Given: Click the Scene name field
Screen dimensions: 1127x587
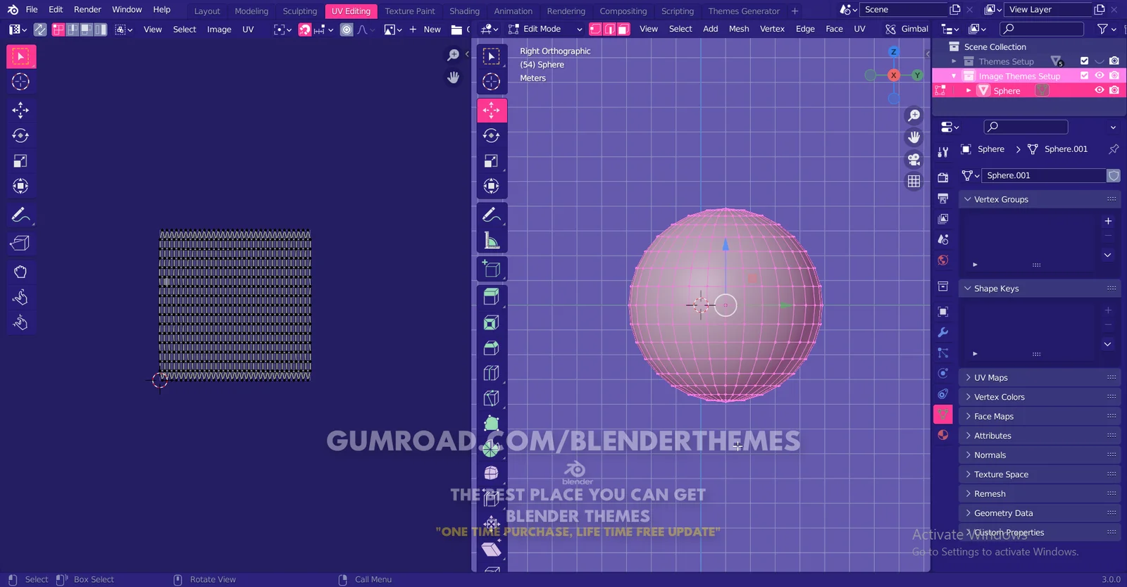Looking at the screenshot, I should [904, 10].
